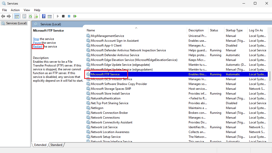Click "Universal Pr..." description for McpManagementService
The height and width of the screenshot is (153, 272).
197,36
